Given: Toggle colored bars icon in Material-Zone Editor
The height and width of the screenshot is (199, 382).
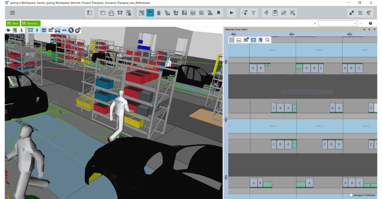Looking at the screenshot, I should (260, 40).
